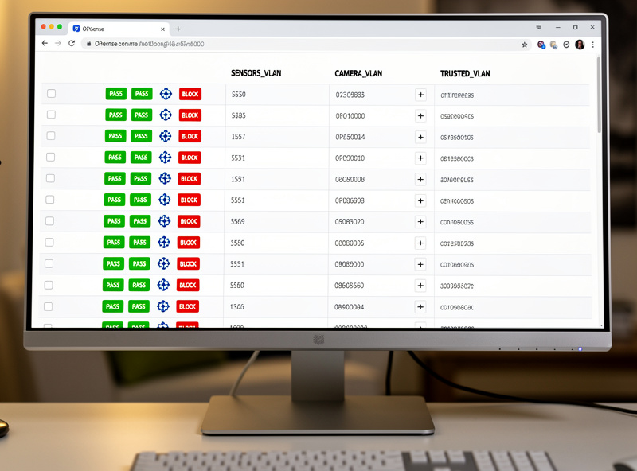Screen dimensions: 637x471
Task: Click the BLOCK button in the 5585 row
Action: 190,115
